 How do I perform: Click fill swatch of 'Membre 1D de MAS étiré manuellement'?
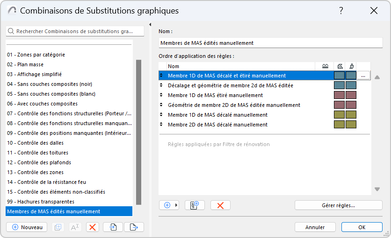pos(339,95)
